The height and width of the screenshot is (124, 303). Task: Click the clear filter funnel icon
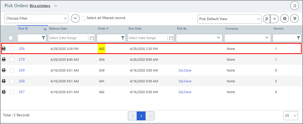pyautogui.click(x=294, y=19)
